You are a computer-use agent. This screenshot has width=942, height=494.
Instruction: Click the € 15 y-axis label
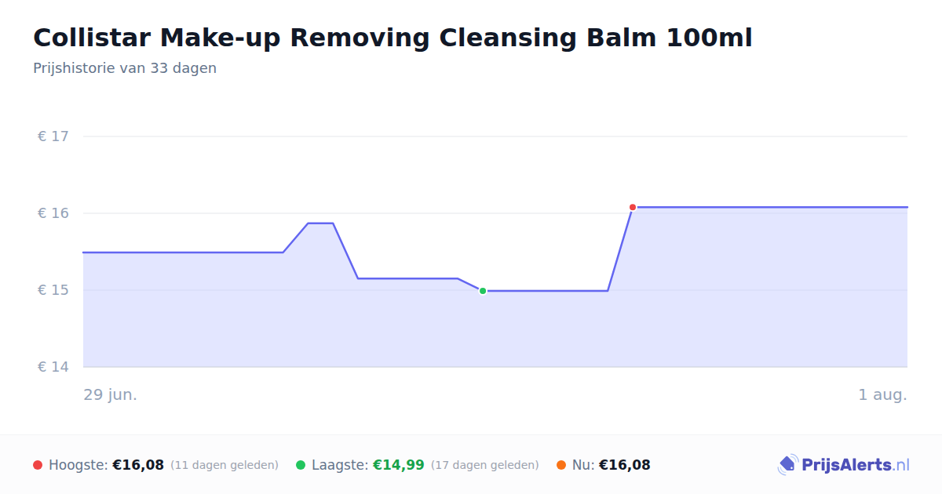pos(53,290)
